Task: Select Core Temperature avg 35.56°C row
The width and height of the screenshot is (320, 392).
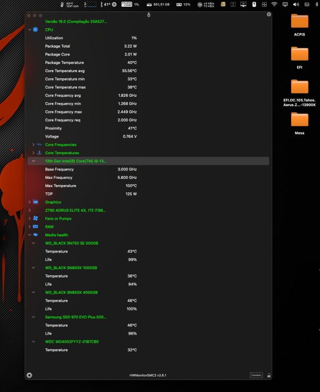Action: [148, 71]
